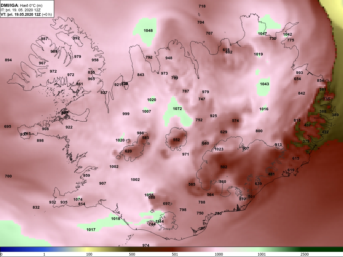Image resolution: width=343 pixels, height=257 pixels.
Task: Select the 552 value inside the glacier outline
Action: click(x=176, y=140)
